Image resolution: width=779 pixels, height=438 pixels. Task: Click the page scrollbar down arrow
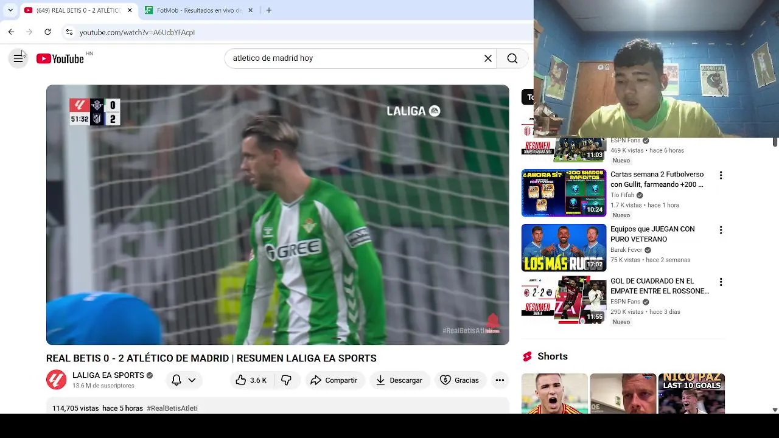pyautogui.click(x=775, y=410)
